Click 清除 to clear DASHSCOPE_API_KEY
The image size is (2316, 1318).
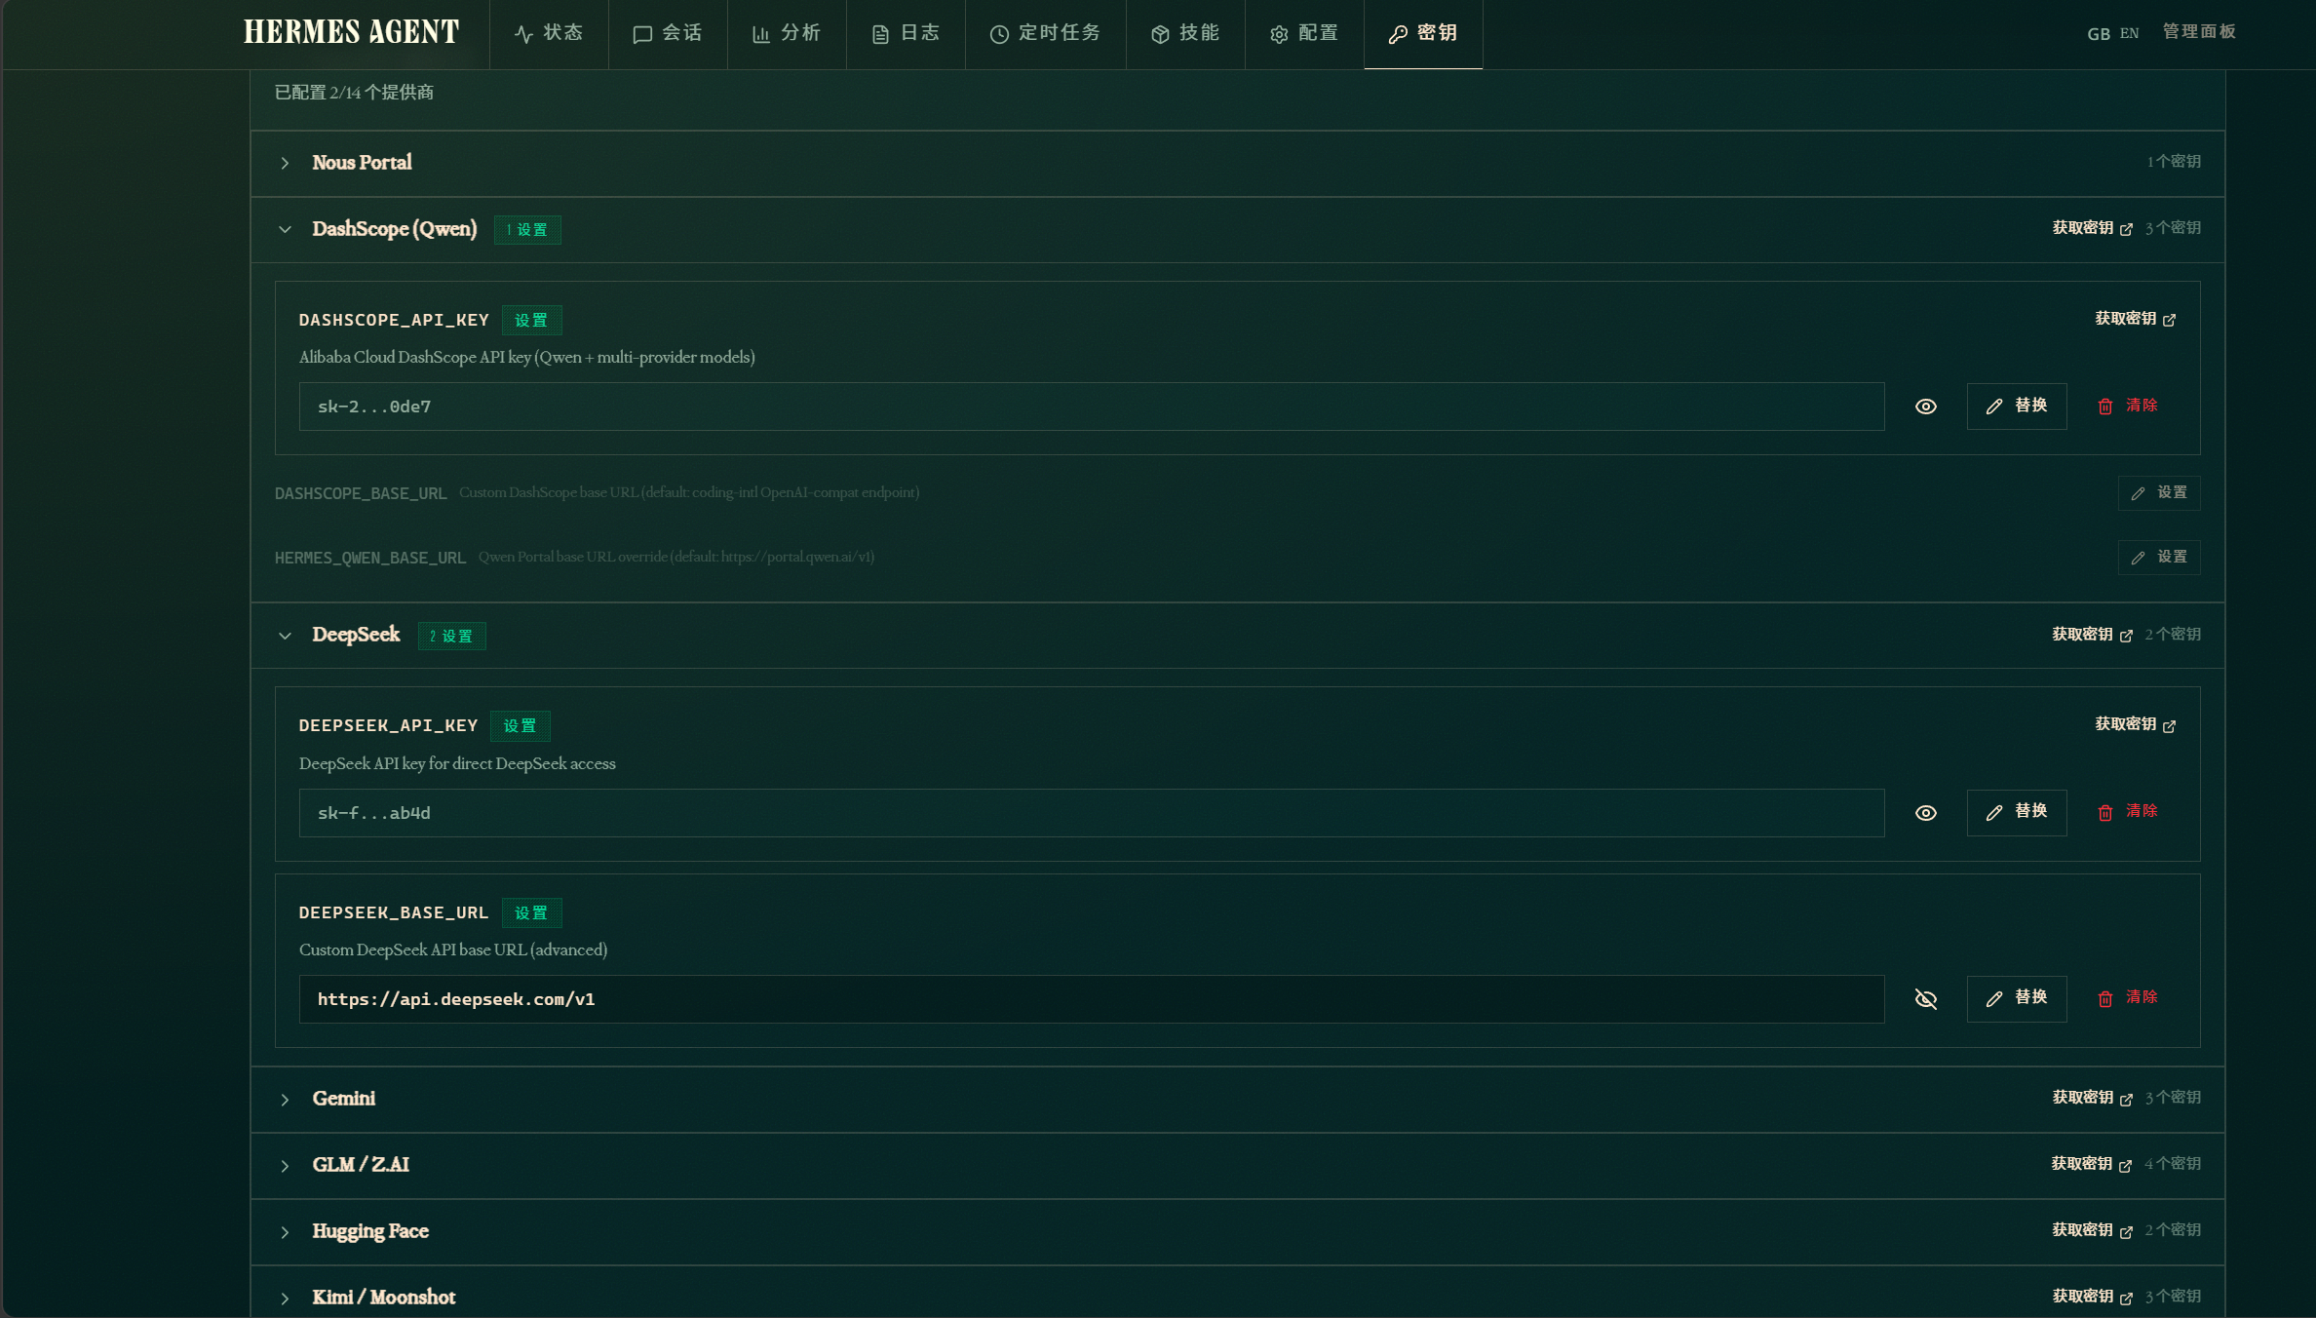point(2128,407)
